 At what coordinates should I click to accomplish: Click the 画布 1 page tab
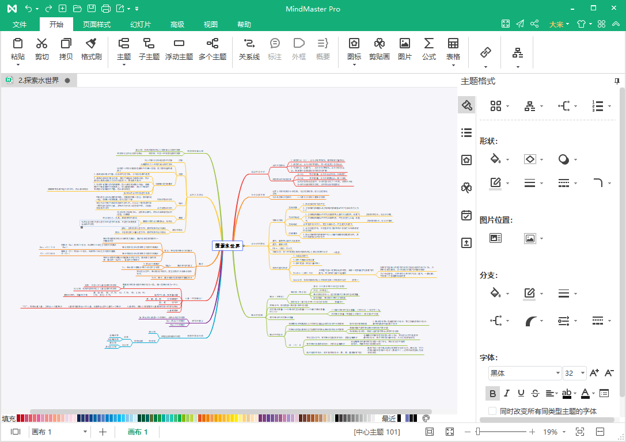click(138, 432)
